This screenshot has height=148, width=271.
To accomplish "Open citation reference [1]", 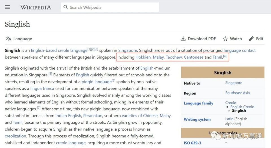I will (89, 49).
